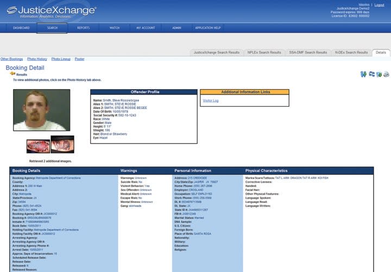Click the JusticeXchange logo

51,11
